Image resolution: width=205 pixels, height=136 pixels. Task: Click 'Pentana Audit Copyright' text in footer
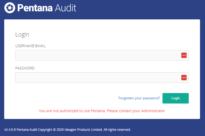click(34, 130)
